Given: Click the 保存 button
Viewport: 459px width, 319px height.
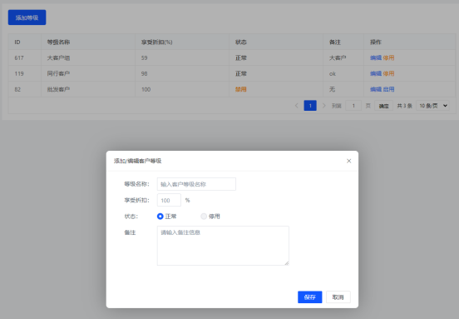Looking at the screenshot, I should coord(309,297).
